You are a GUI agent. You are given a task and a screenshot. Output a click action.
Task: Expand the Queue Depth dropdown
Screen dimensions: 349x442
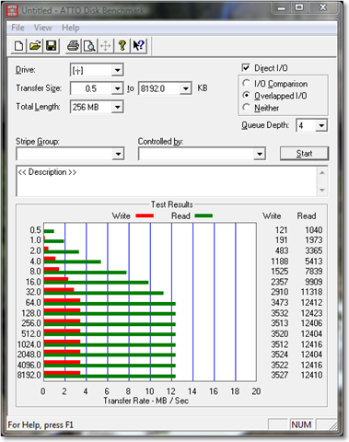point(321,125)
